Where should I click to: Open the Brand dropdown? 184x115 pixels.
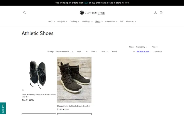123,52
